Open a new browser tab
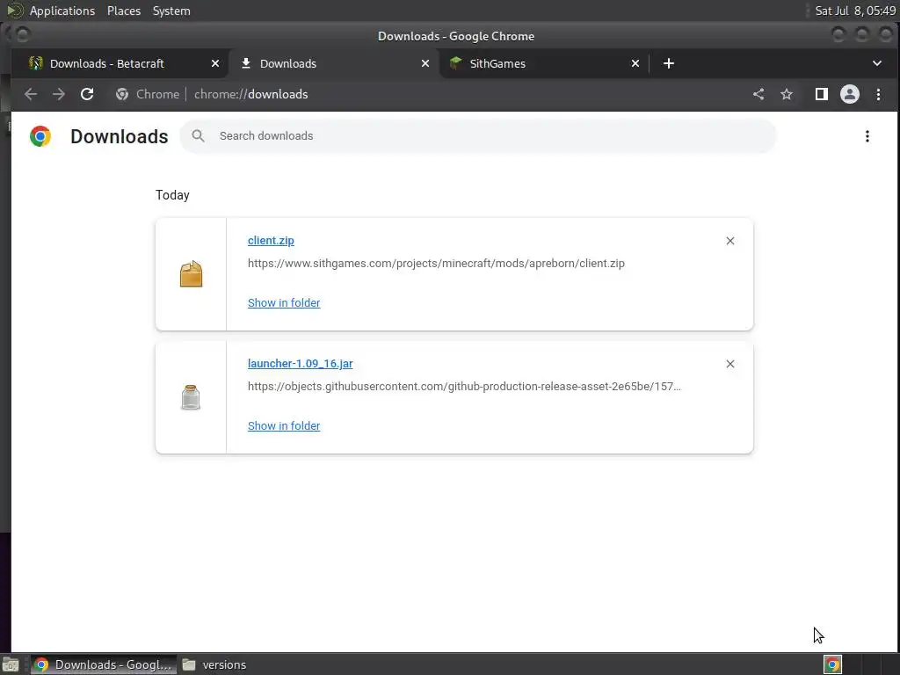900x675 pixels. [x=669, y=63]
